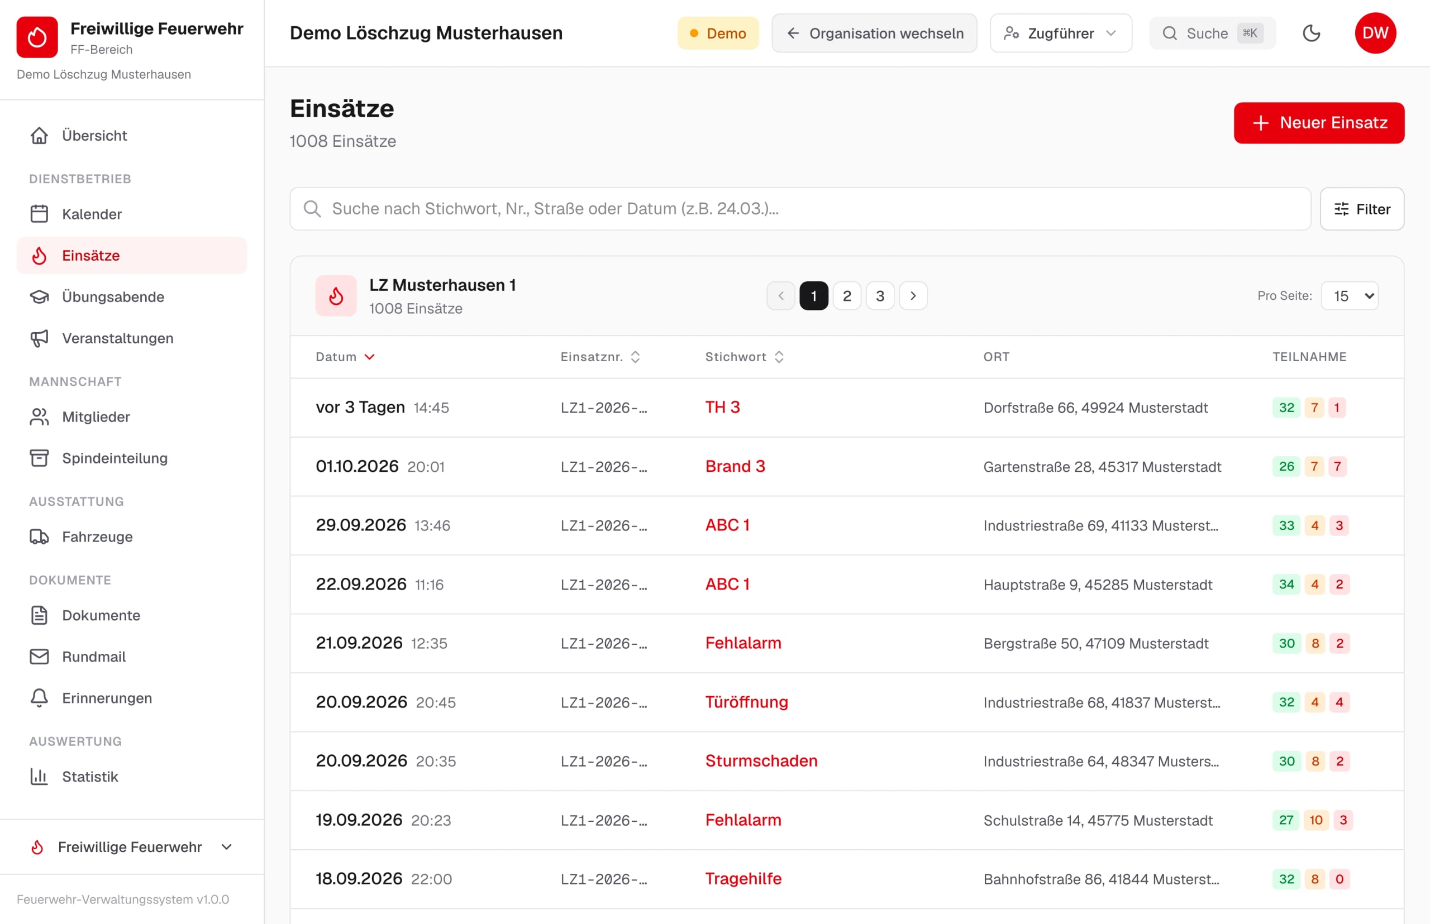
Task: Click the Statistik bar chart icon
Action: [40, 777]
